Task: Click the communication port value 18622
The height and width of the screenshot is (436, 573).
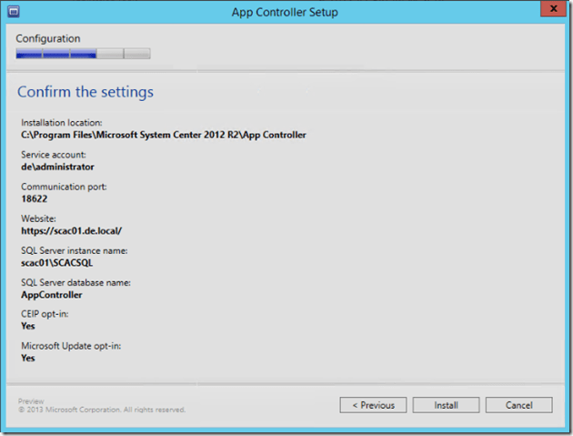Action: point(34,198)
